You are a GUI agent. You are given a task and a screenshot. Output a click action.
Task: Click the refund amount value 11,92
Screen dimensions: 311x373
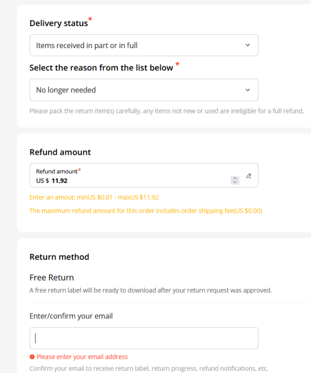[x=59, y=181]
